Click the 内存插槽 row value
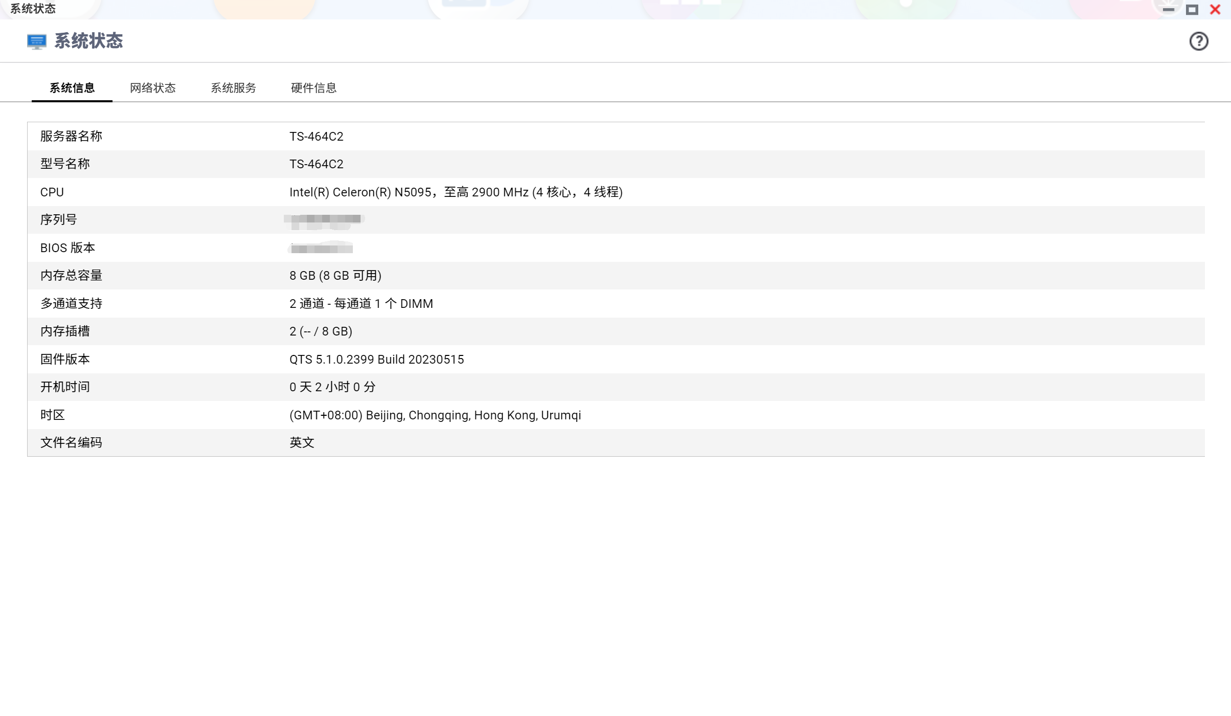1231x716 pixels. [x=321, y=331]
